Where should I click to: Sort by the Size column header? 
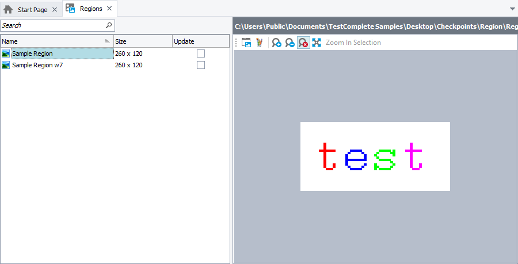pyautogui.click(x=142, y=41)
